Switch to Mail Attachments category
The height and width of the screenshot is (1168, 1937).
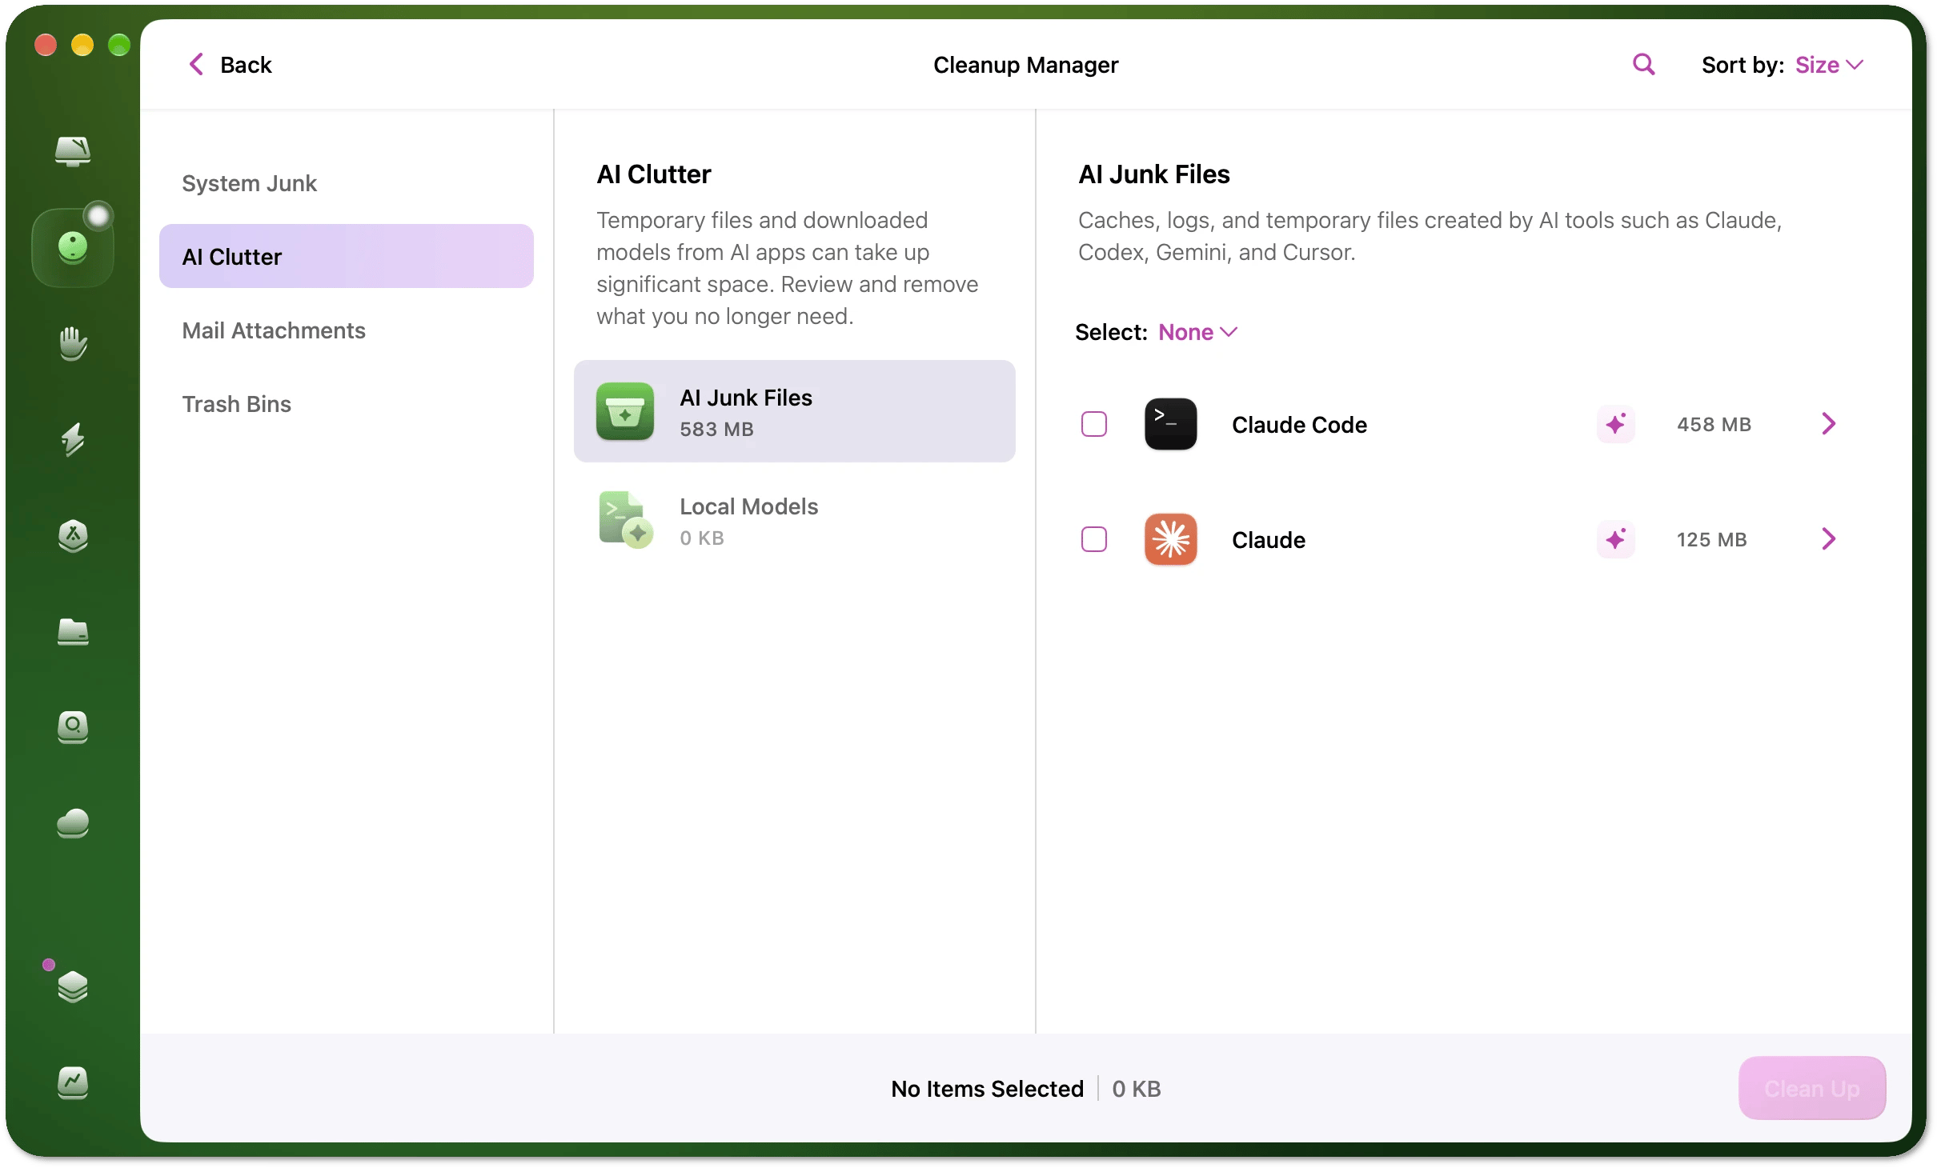(347, 330)
